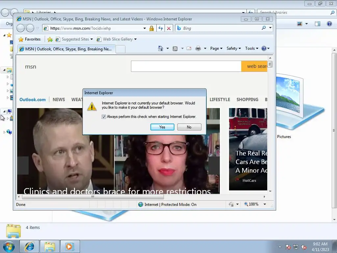This screenshot has width=337, height=253.
Task: Open the Tools menu
Action: tap(252, 48)
